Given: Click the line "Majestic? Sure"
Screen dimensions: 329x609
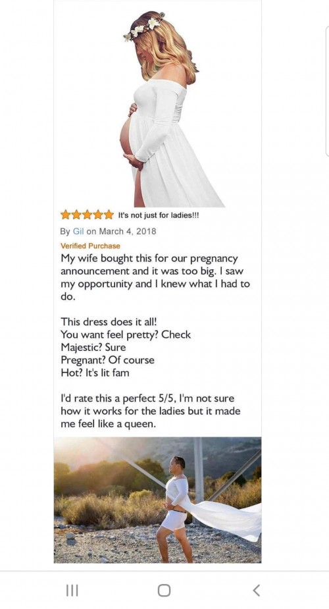Looking at the screenshot, I should pos(93,347).
